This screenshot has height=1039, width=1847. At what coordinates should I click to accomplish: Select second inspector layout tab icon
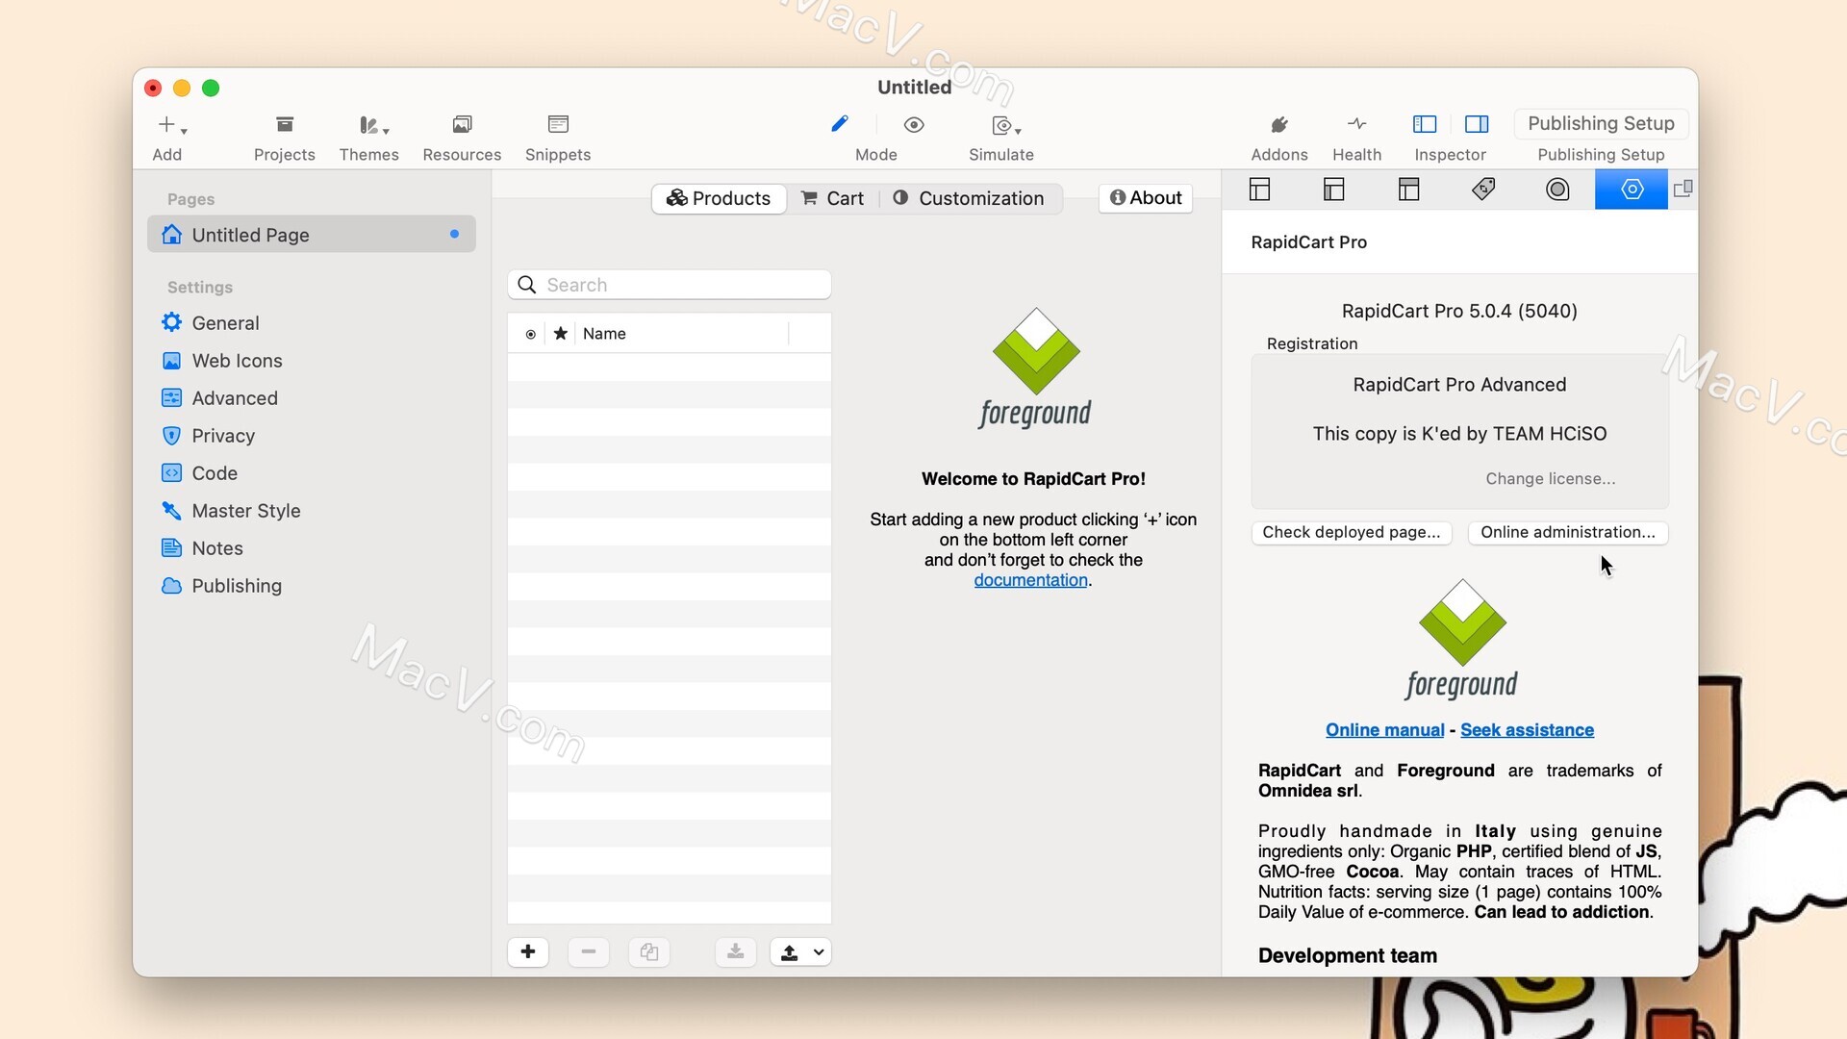click(x=1333, y=190)
